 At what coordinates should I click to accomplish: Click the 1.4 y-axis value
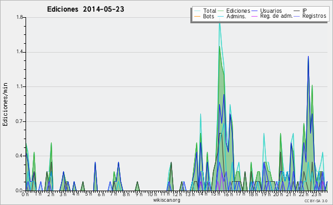tap(19, 52)
